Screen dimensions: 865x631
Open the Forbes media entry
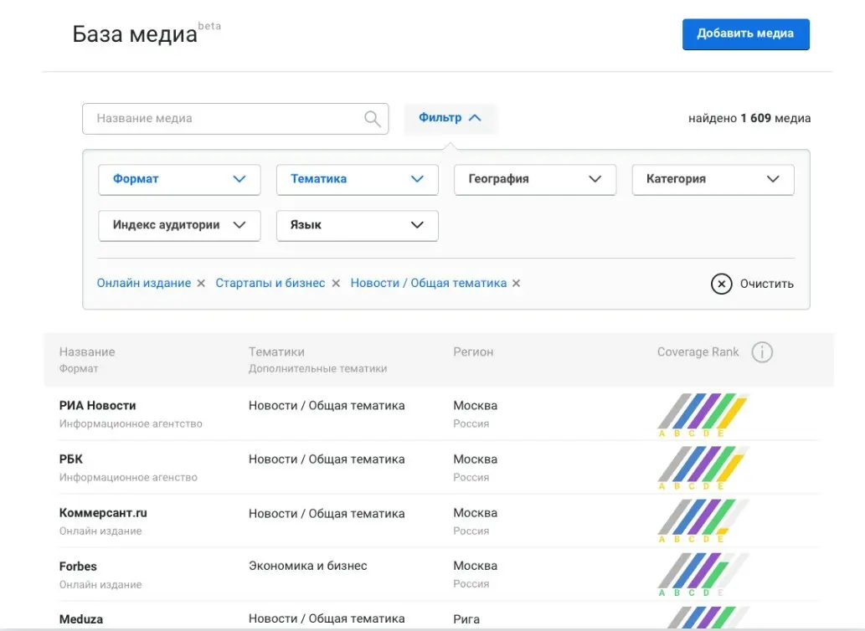[78, 566]
